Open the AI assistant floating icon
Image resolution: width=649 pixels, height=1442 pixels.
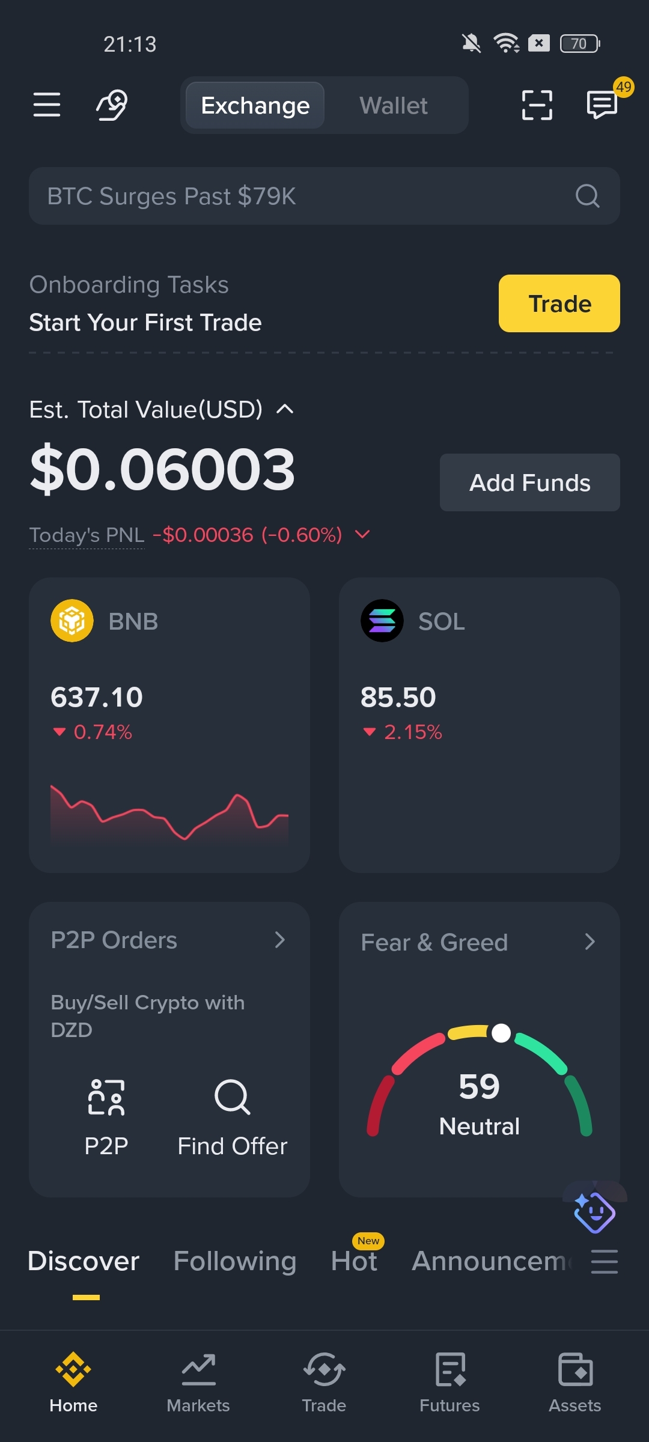(594, 1212)
